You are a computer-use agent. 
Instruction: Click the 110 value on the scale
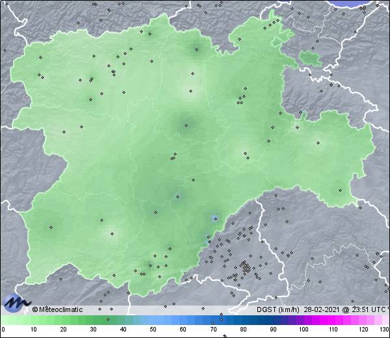[x=333, y=330]
